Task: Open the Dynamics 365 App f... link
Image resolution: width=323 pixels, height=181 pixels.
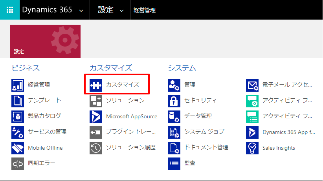Action: pyautogui.click(x=288, y=132)
